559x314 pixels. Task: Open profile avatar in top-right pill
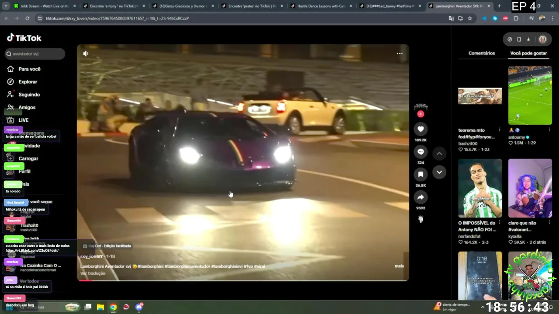(542, 39)
